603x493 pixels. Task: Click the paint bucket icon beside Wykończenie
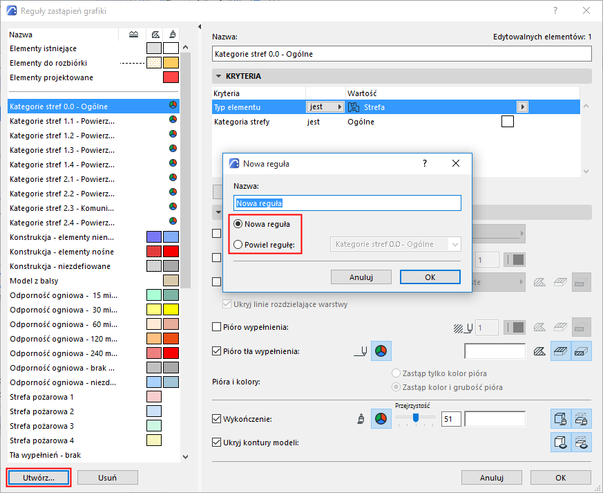[361, 419]
